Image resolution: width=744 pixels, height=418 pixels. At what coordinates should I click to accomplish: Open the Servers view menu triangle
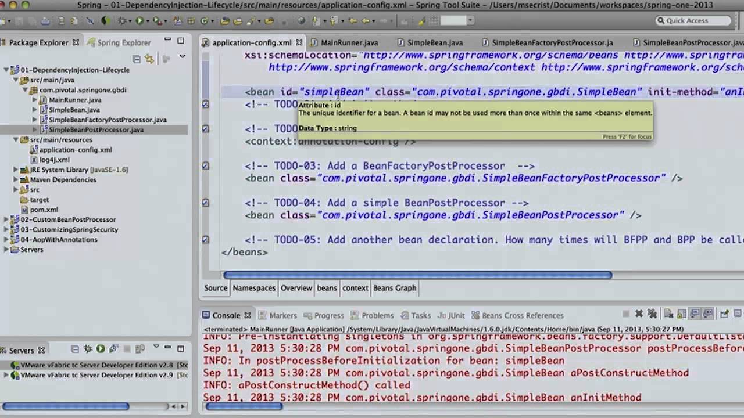(x=156, y=347)
